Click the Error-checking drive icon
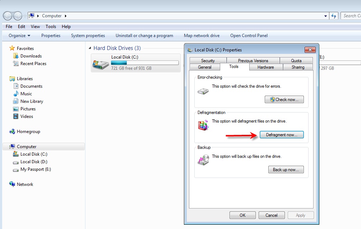The image size is (361, 229). click(203, 91)
